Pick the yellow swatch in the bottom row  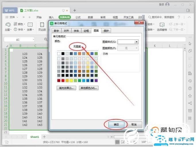(x=71, y=81)
